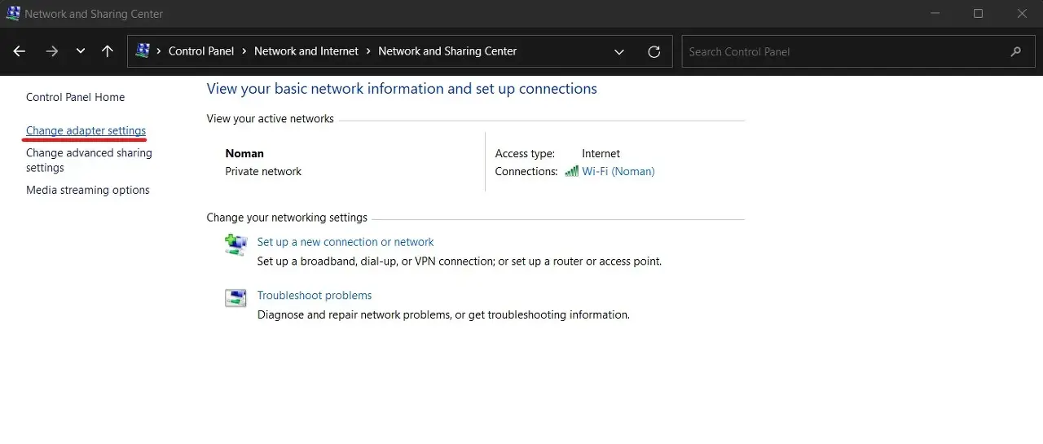Click Set up a new connection or network
Viewport: 1043px width, 444px height.
pyautogui.click(x=345, y=242)
